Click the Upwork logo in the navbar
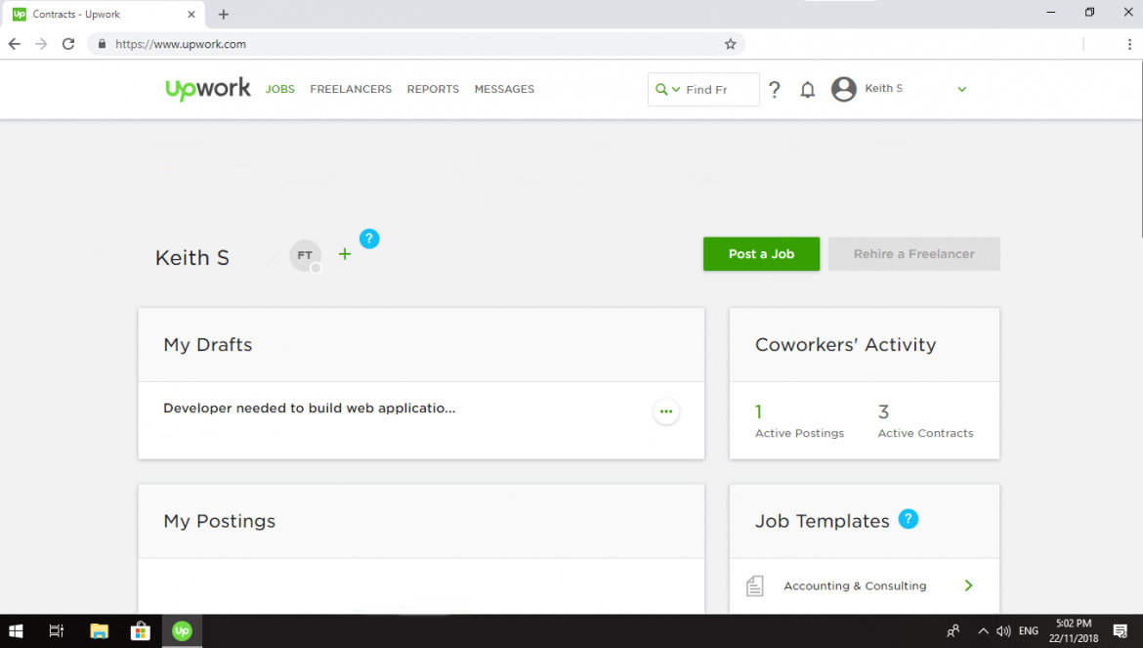 pos(208,89)
